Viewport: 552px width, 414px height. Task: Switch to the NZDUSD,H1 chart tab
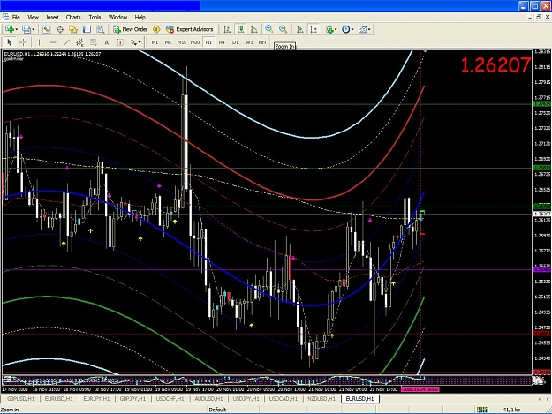(321, 399)
